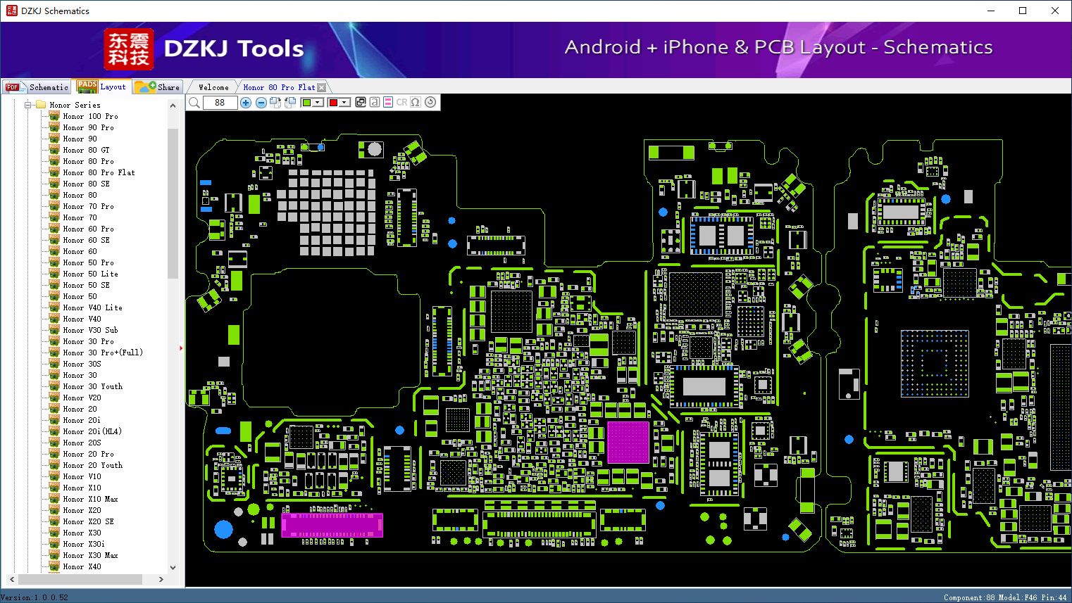Switch to the Schematic tab

click(x=37, y=87)
